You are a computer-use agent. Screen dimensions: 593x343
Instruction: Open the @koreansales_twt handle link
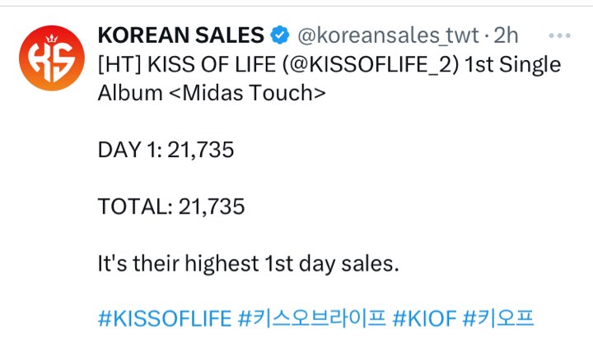point(389,35)
